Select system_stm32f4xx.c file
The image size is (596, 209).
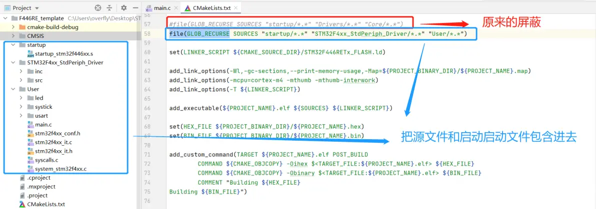(x=60, y=169)
